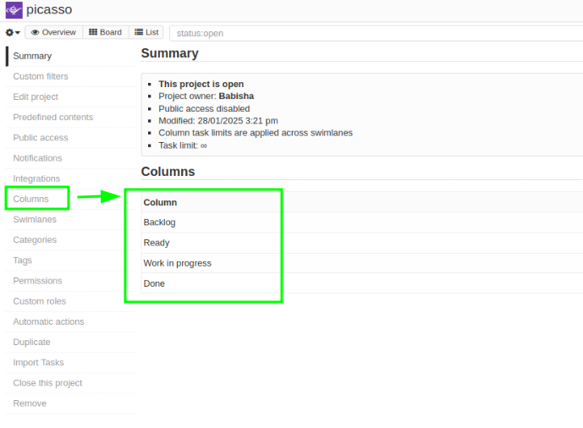Switch to Board view
Viewport: 583px width, 428px height.
(x=106, y=33)
